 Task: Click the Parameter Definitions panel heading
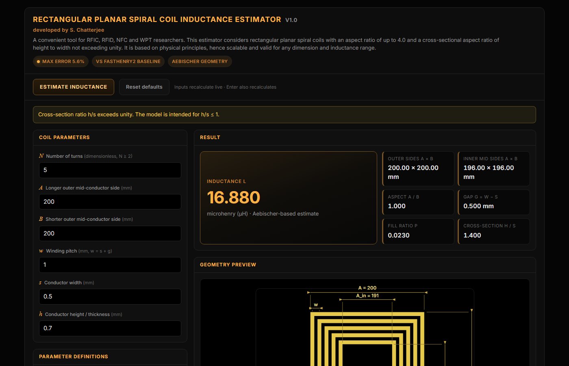tap(74, 357)
